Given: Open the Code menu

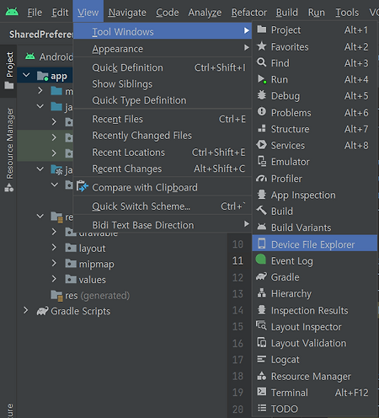Looking at the screenshot, I should pos(168,13).
